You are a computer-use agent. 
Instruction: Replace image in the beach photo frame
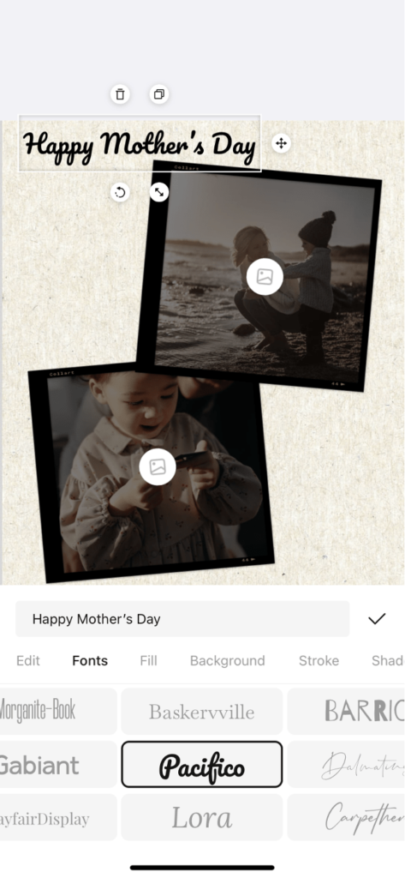(x=265, y=277)
